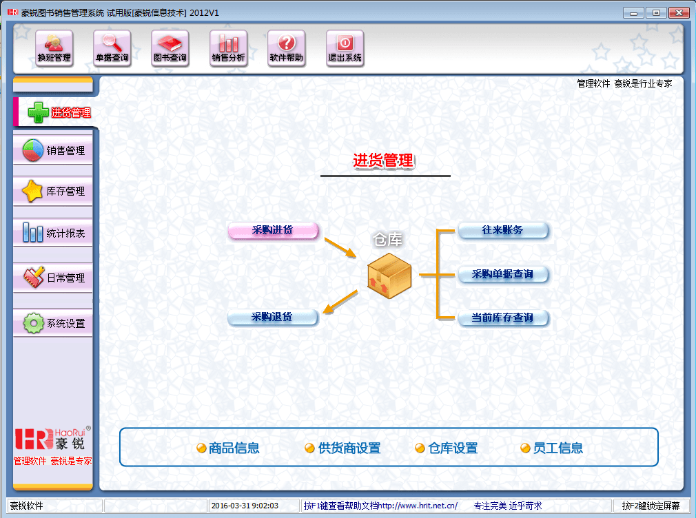Click the 仓库 warehouse box icon
696x518 pixels.
click(x=389, y=276)
